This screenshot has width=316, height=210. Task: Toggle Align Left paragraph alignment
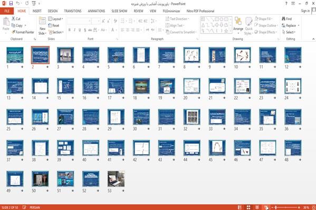(122, 30)
